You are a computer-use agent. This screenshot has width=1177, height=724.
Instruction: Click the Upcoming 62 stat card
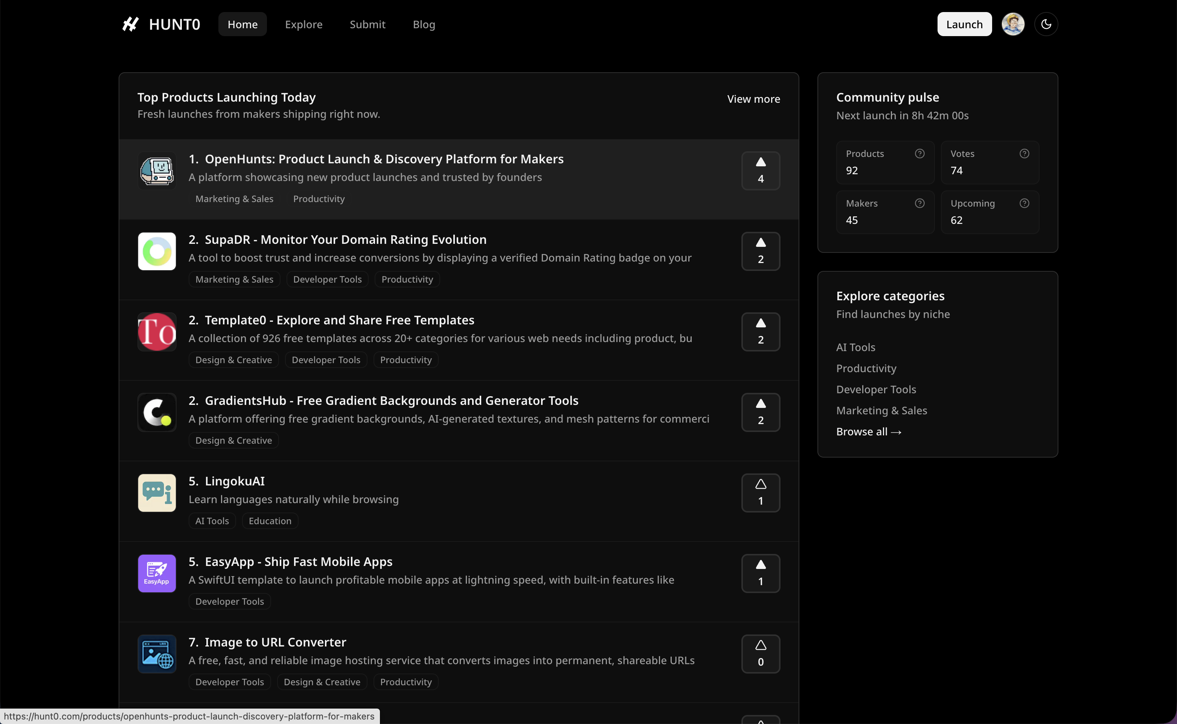[x=990, y=212]
